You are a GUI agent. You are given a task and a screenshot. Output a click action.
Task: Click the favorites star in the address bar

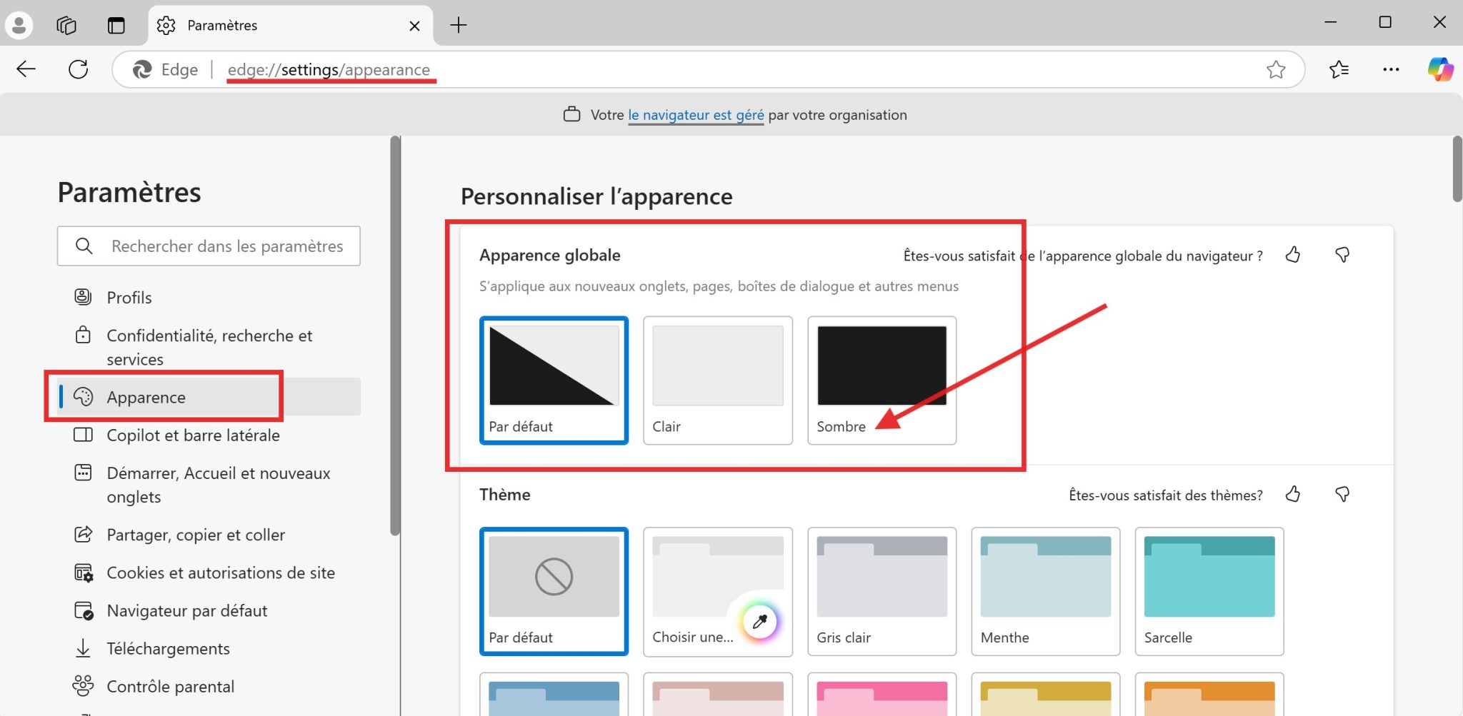tap(1277, 69)
